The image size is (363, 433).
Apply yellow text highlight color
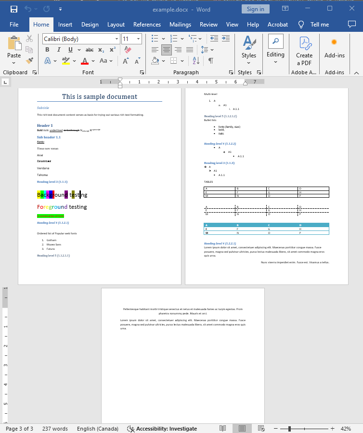coord(65,61)
